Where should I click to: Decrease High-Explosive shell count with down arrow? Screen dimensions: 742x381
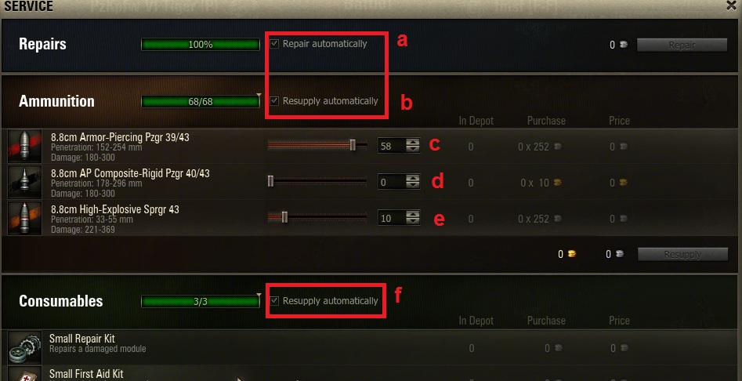point(413,222)
